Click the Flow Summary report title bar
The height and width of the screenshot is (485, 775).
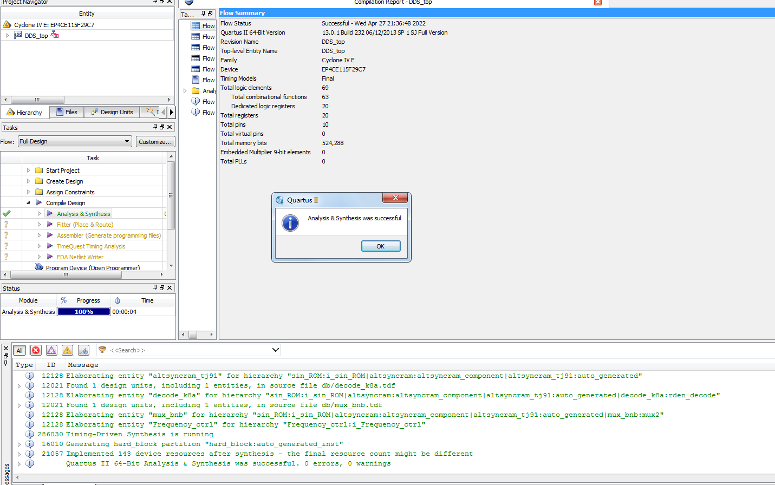(496, 13)
